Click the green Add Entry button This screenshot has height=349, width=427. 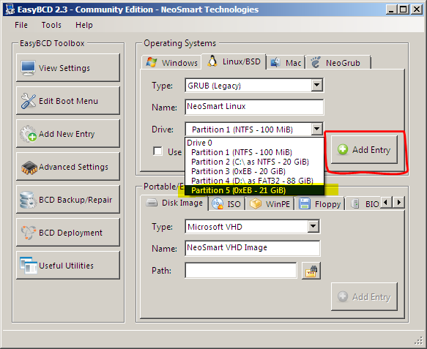[364, 149]
